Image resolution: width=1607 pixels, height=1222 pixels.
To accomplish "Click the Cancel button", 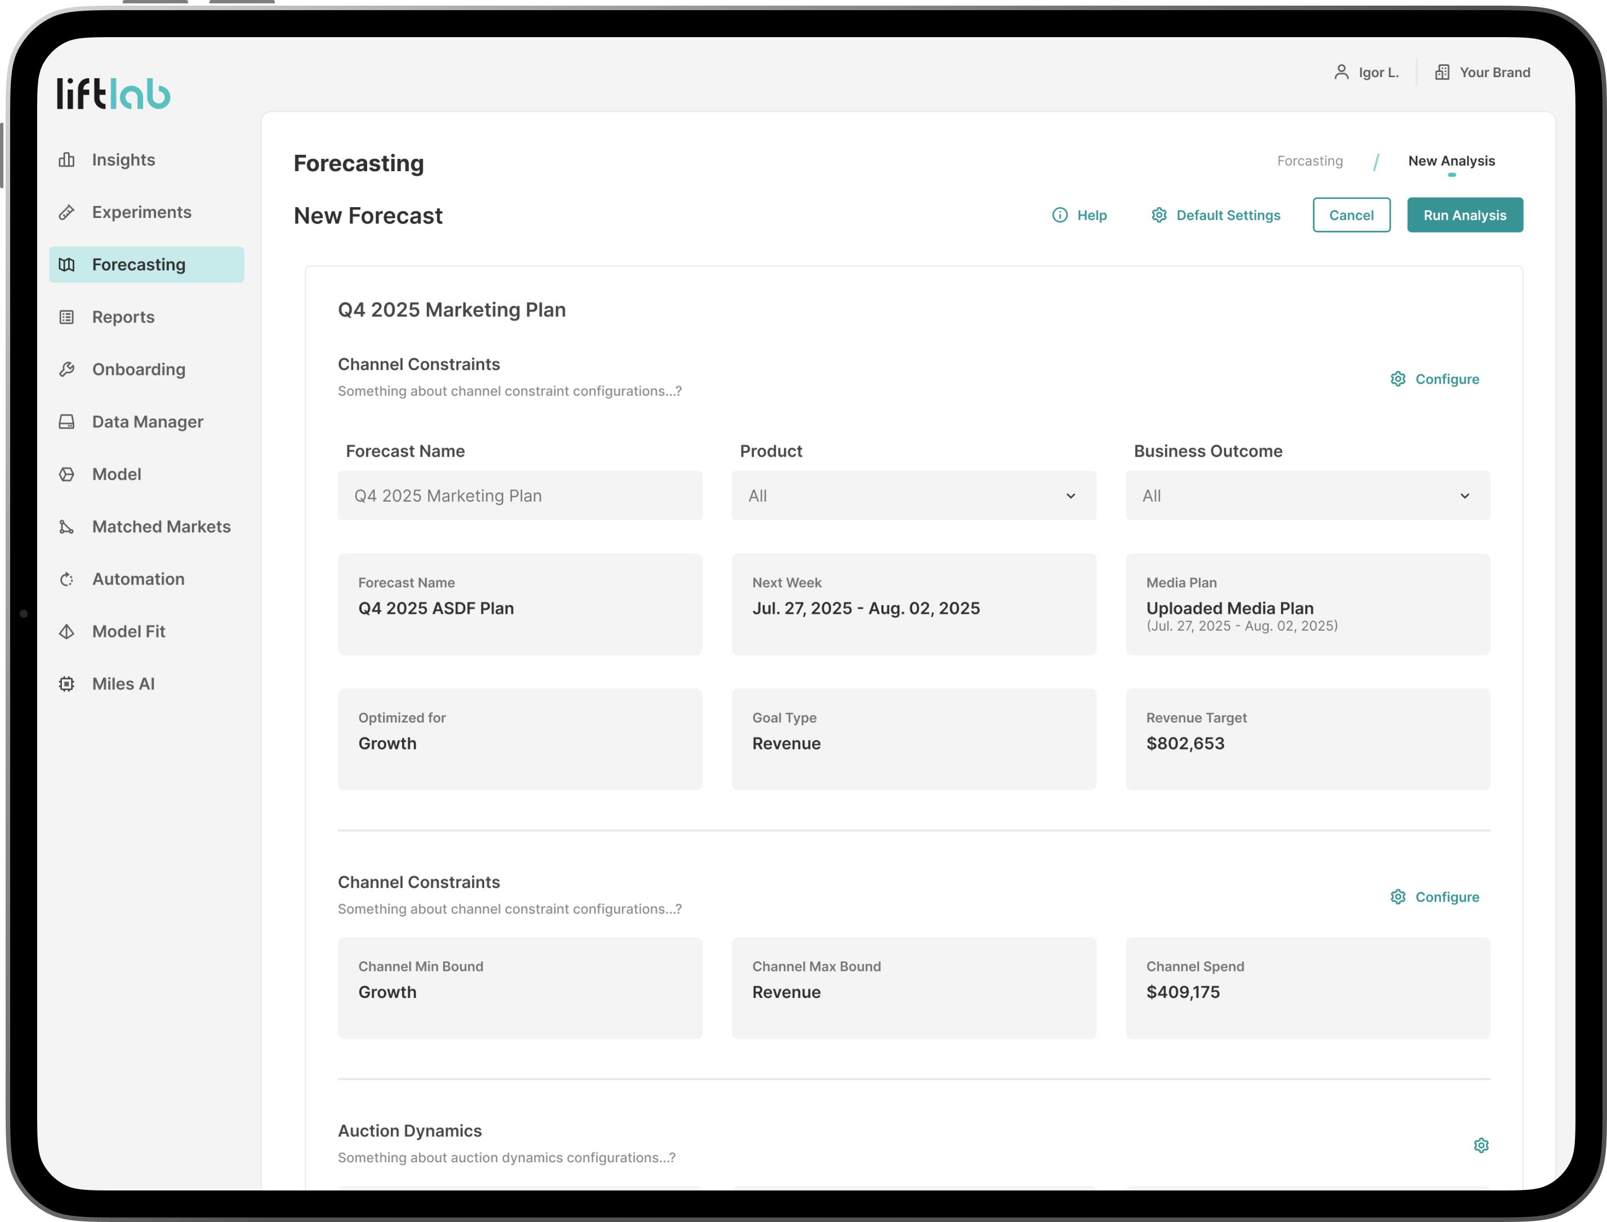I will (1351, 215).
